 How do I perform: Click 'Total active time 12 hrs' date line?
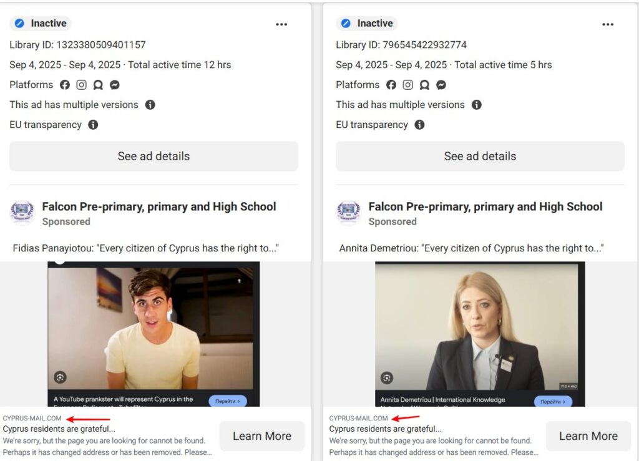(x=120, y=65)
